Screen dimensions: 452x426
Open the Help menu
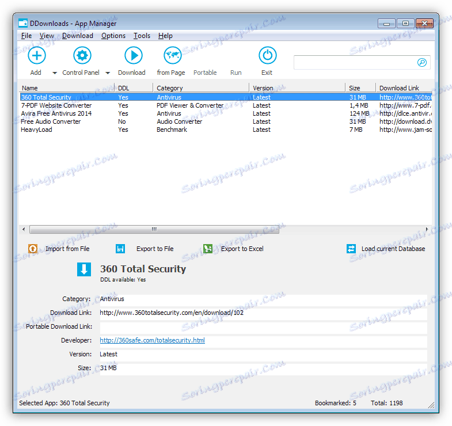click(165, 36)
